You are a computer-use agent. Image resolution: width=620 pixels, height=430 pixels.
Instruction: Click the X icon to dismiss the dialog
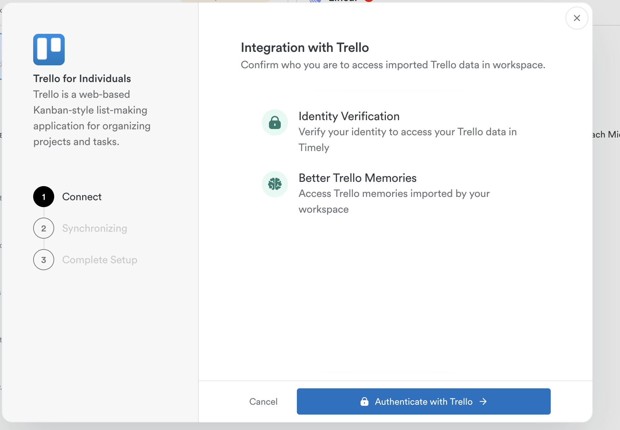point(577,18)
